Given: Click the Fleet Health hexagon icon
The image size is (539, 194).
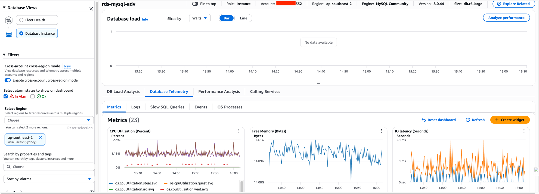Looking at the screenshot, I should pos(9,20).
